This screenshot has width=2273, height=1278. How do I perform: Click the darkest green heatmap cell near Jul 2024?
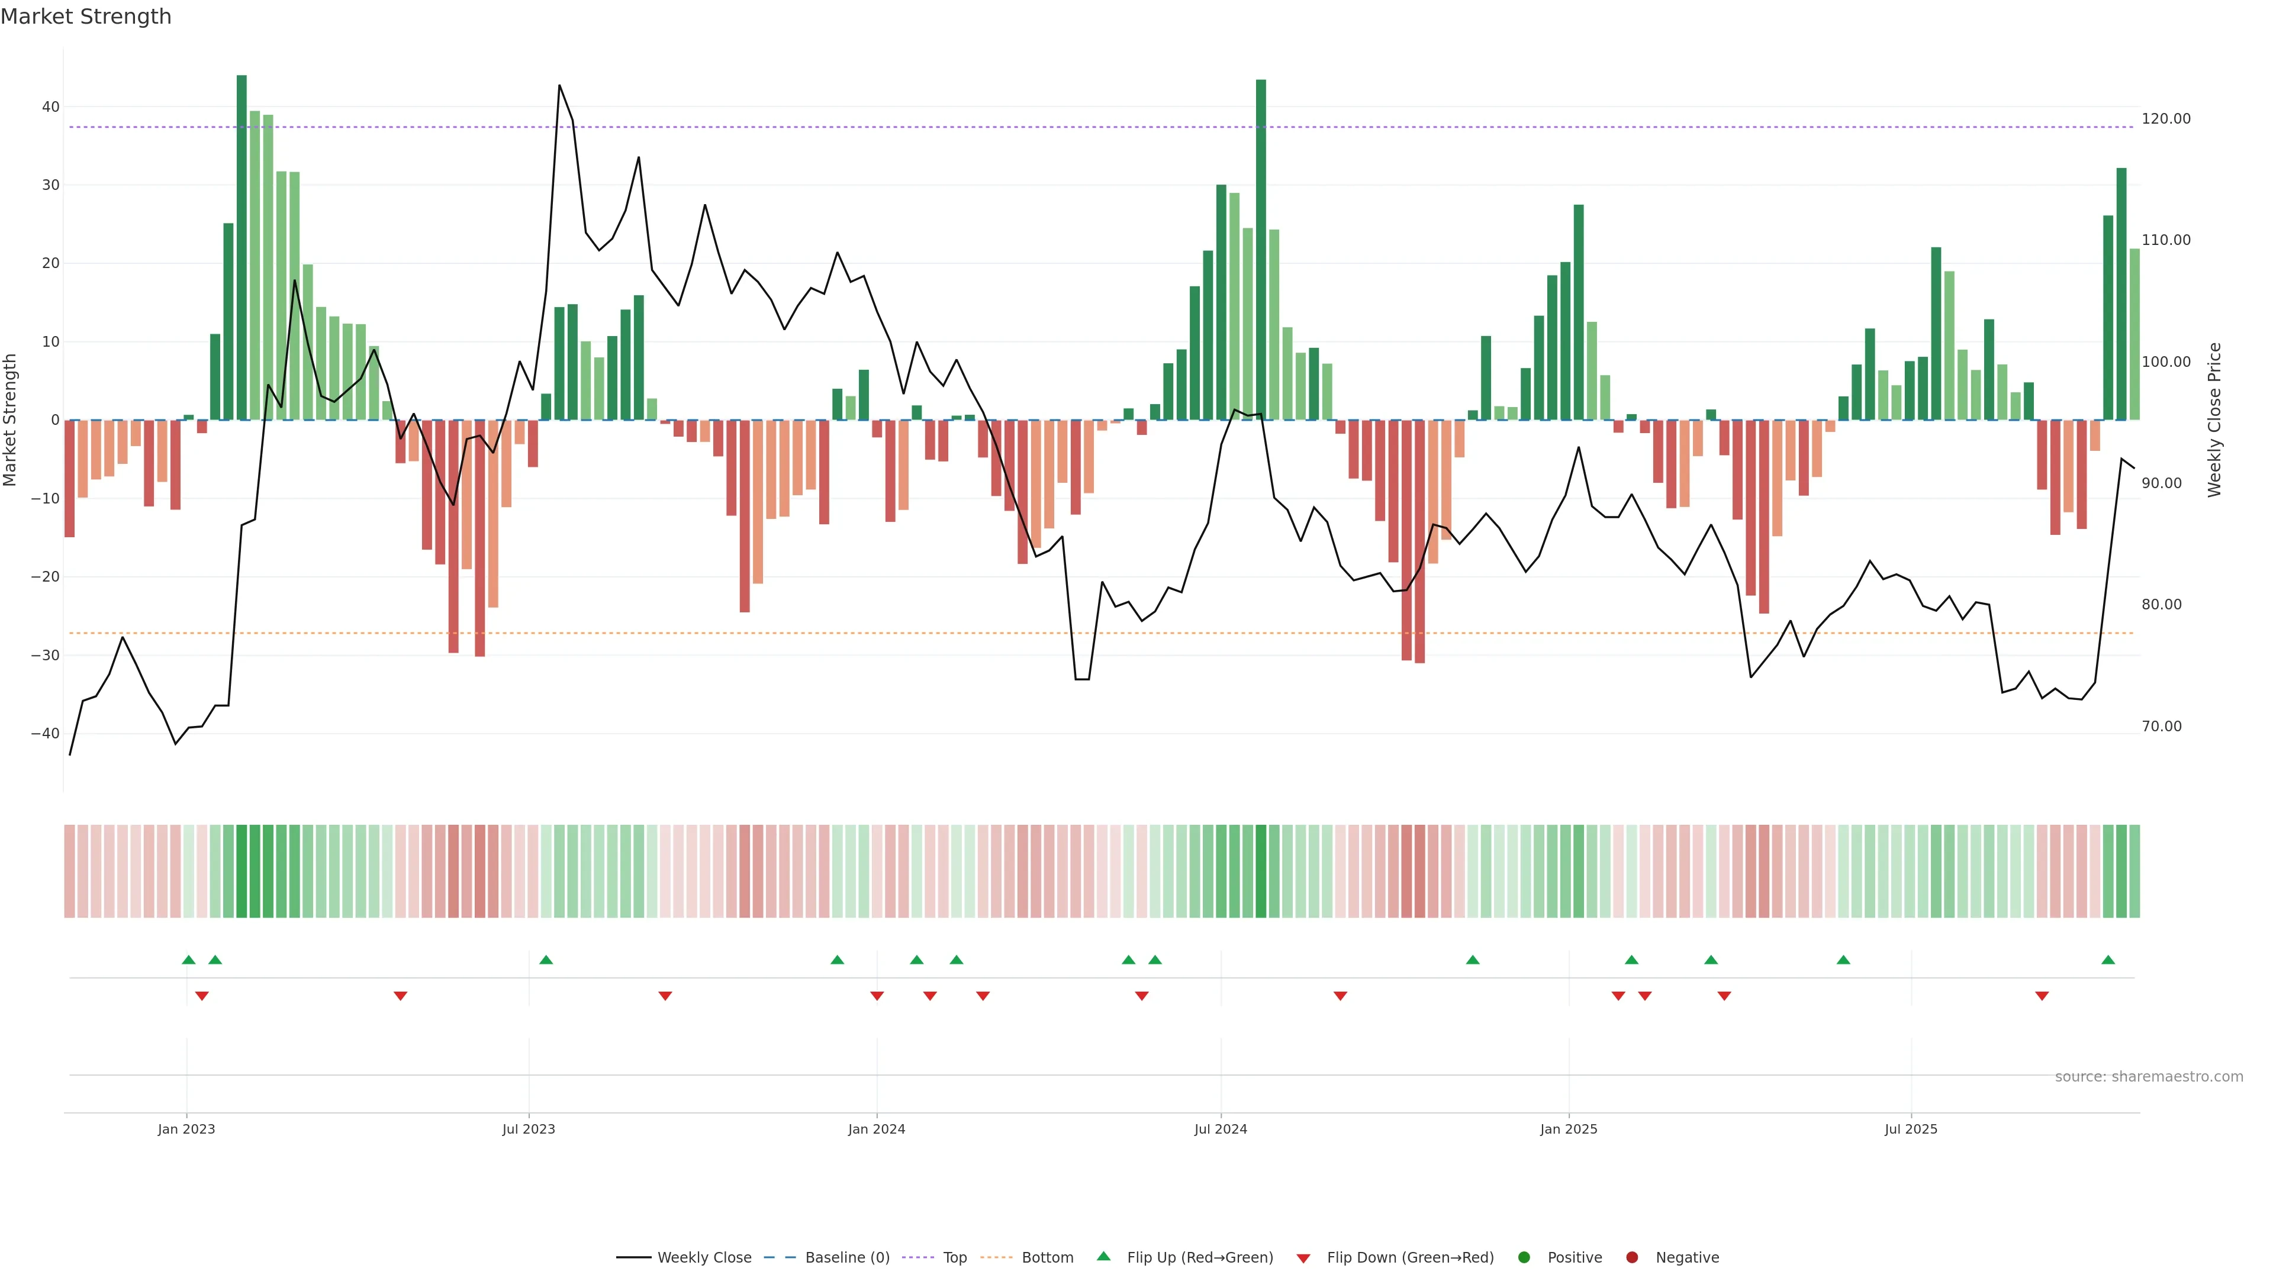pos(1261,870)
